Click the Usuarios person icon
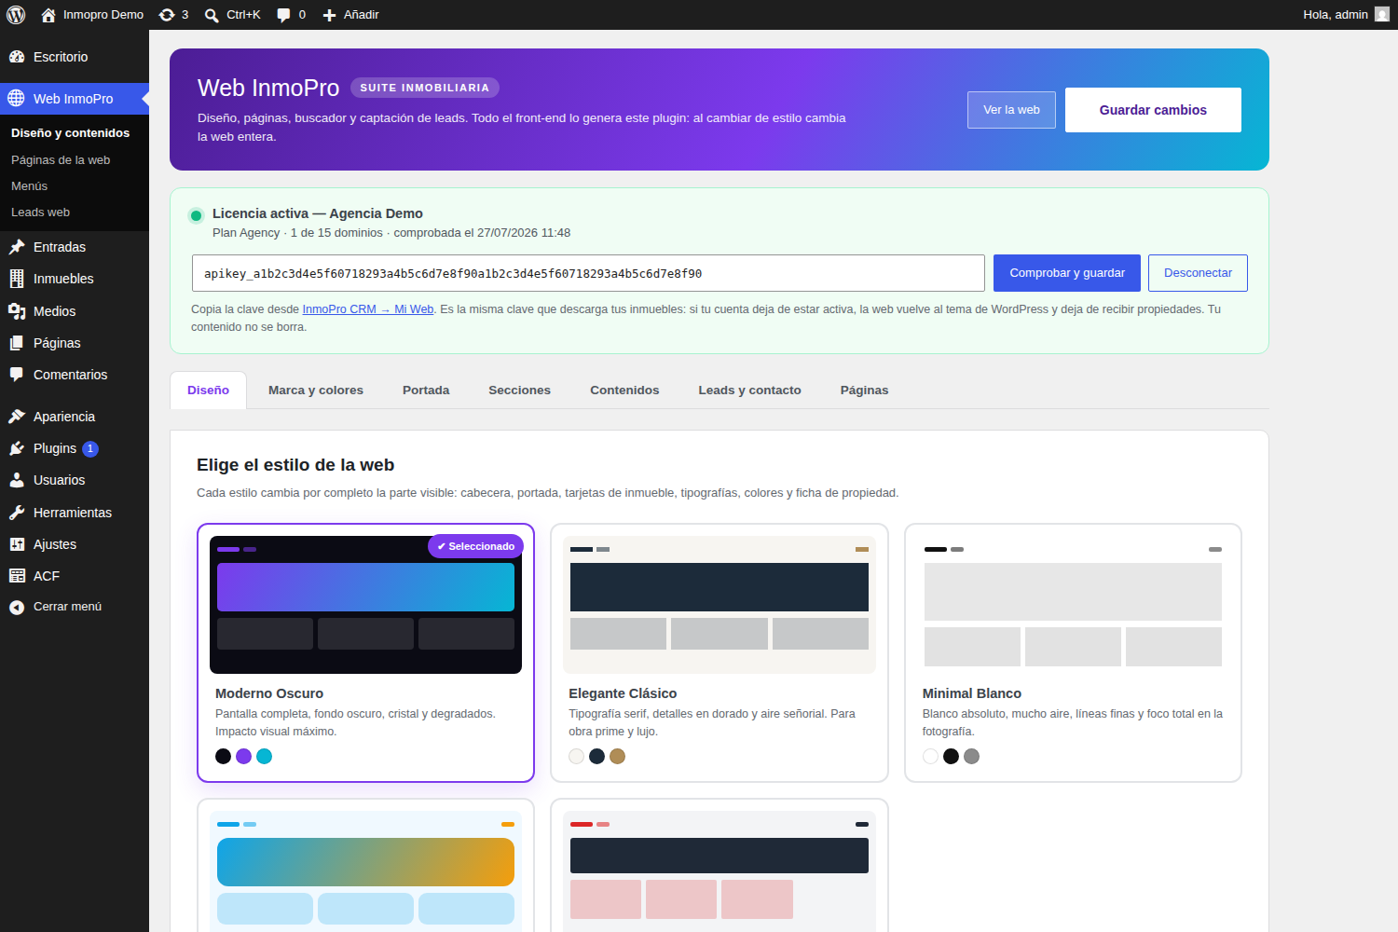The image size is (1398, 932). 17,480
